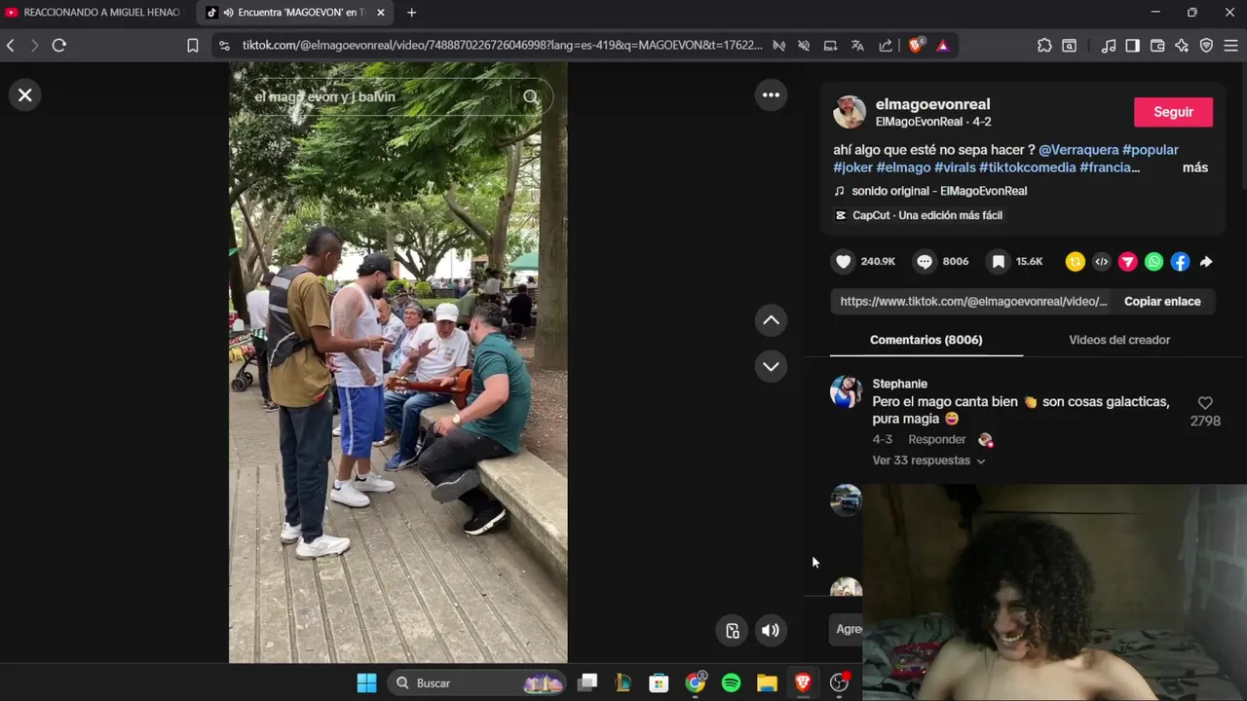Go back in browser history
The width and height of the screenshot is (1247, 701).
[11, 45]
